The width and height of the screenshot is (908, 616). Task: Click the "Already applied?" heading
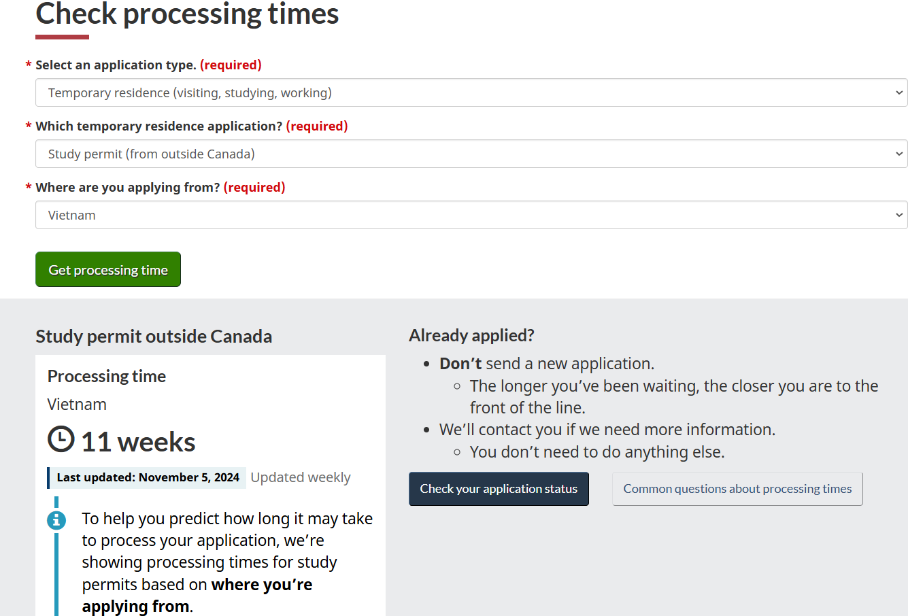click(x=471, y=336)
